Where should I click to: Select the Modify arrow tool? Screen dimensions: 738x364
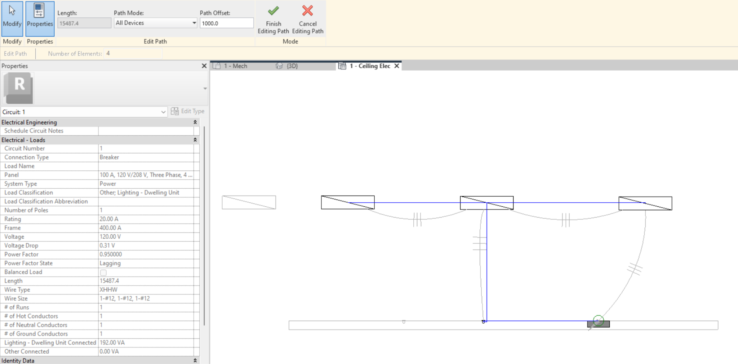coord(12,19)
